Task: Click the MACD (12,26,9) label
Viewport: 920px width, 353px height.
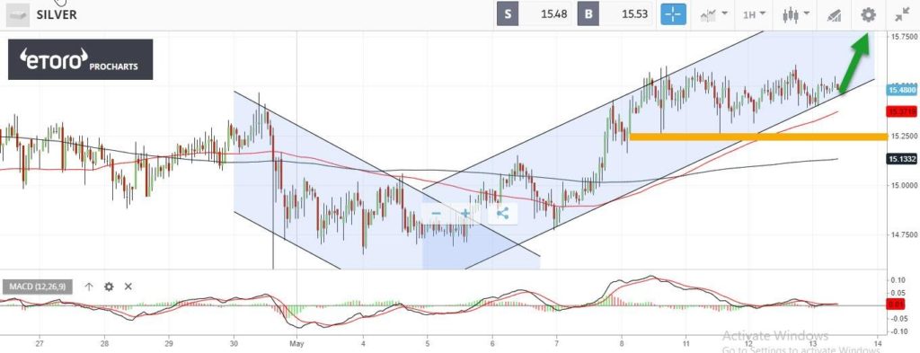Action: [x=38, y=287]
